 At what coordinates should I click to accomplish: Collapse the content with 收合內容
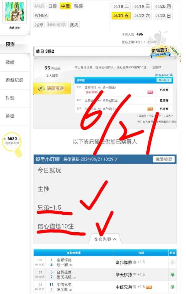tap(105, 239)
